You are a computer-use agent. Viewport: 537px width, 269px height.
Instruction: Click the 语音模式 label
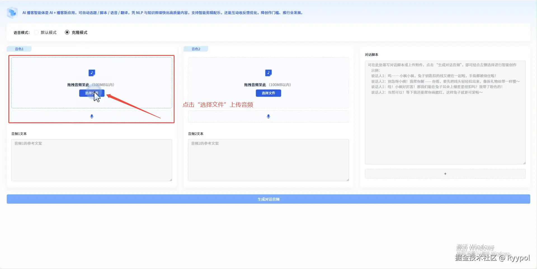22,33
